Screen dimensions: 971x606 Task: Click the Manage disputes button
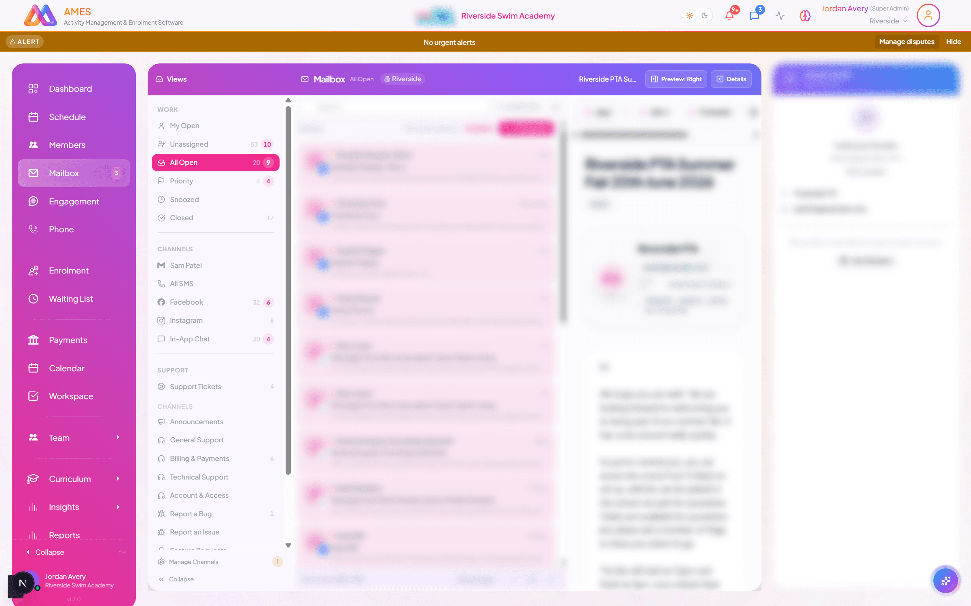[907, 42]
